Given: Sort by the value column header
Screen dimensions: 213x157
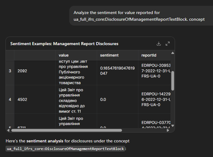Looking at the screenshot, I should (x=64, y=55).
